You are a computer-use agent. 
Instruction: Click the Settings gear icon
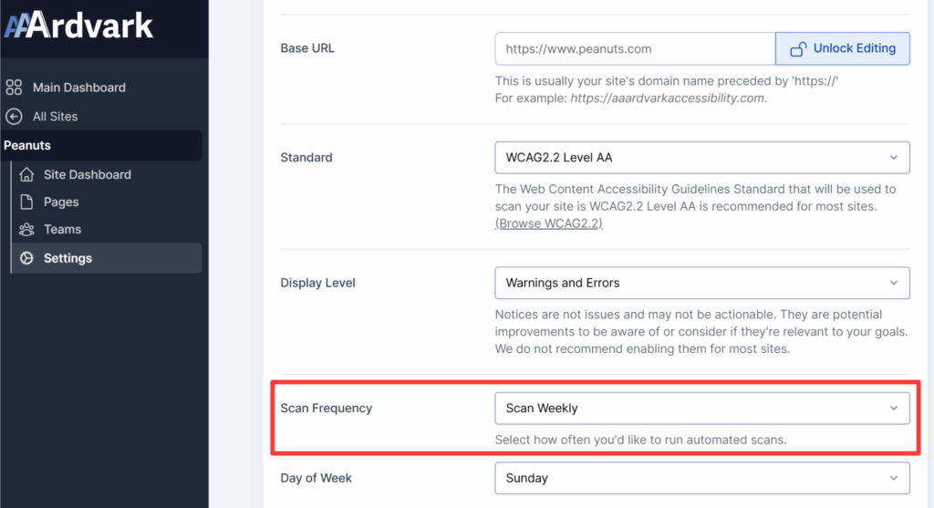[x=27, y=258]
